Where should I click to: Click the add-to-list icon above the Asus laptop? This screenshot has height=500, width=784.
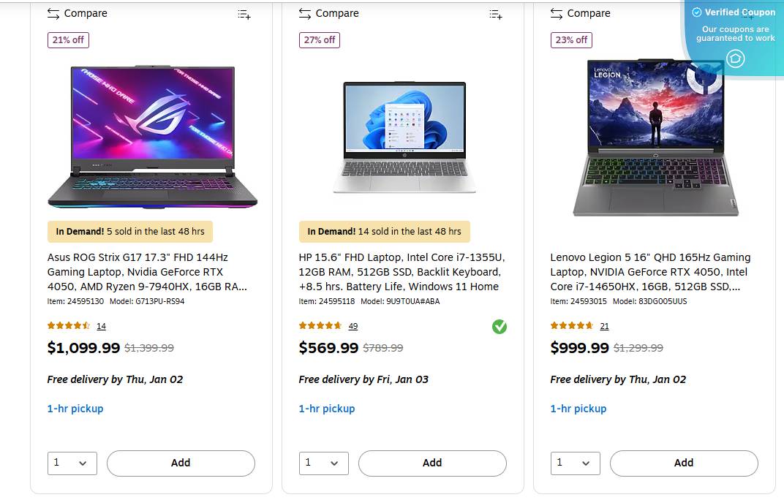pos(244,14)
